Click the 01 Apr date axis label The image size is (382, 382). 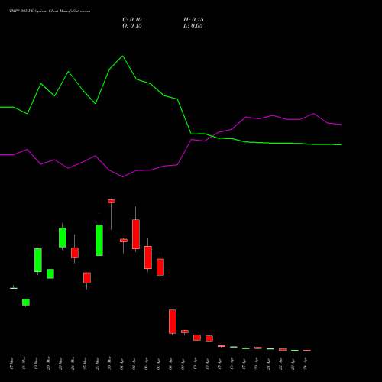[x=121, y=364]
